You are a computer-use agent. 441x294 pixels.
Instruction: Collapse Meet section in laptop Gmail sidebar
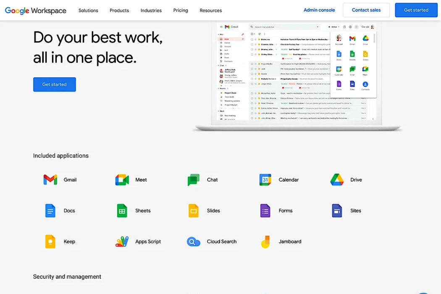pyautogui.click(x=218, y=111)
